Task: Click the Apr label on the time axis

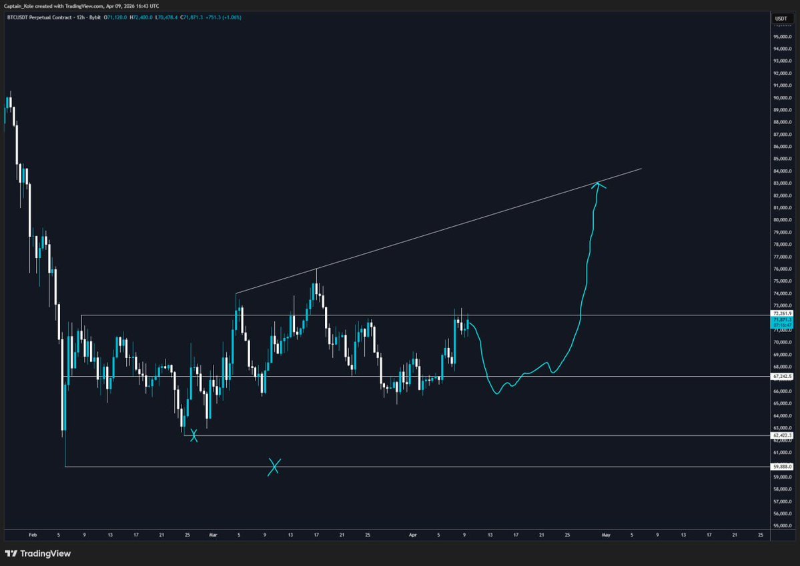Action: coord(413,535)
